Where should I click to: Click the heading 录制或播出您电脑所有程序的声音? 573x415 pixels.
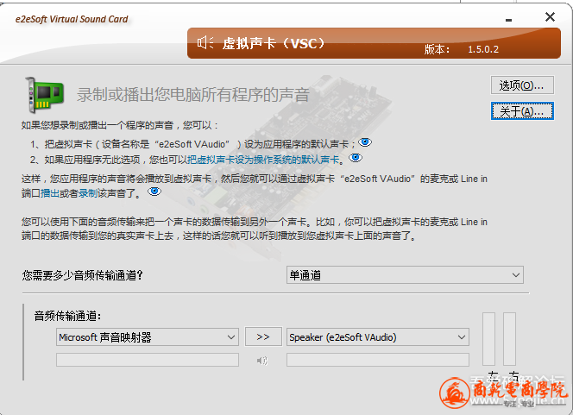(x=193, y=95)
